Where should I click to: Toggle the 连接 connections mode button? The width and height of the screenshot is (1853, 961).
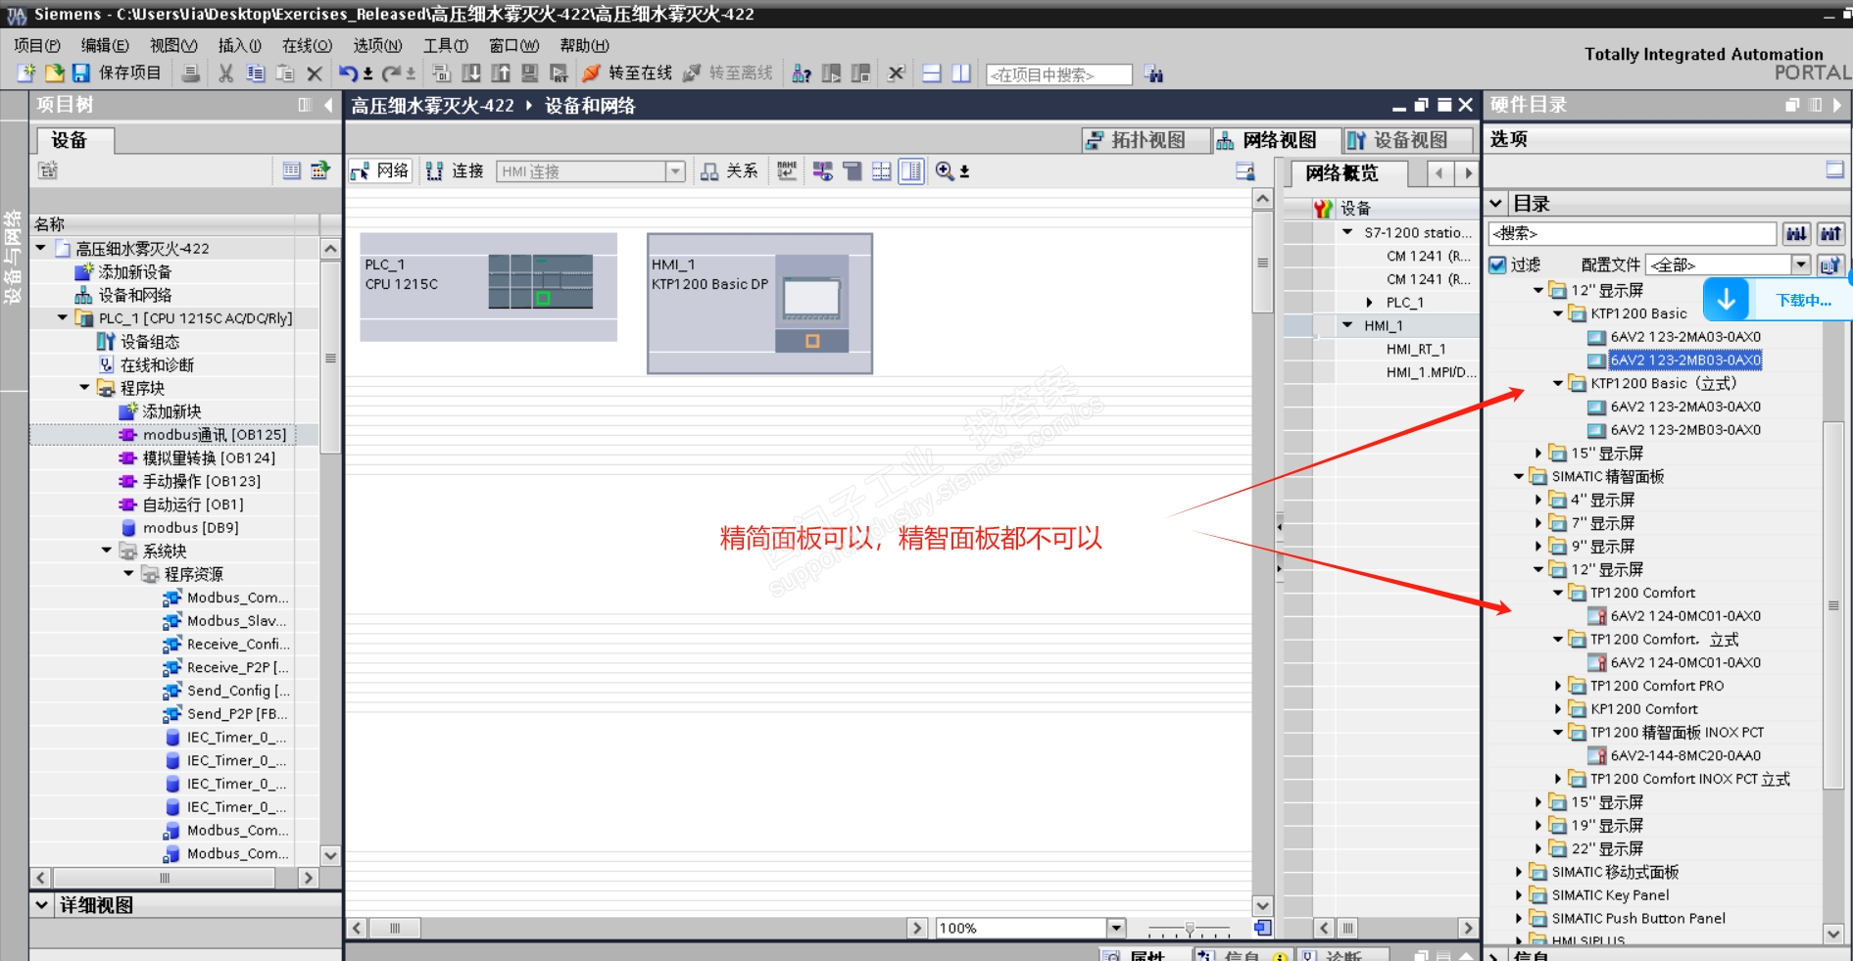coord(456,171)
